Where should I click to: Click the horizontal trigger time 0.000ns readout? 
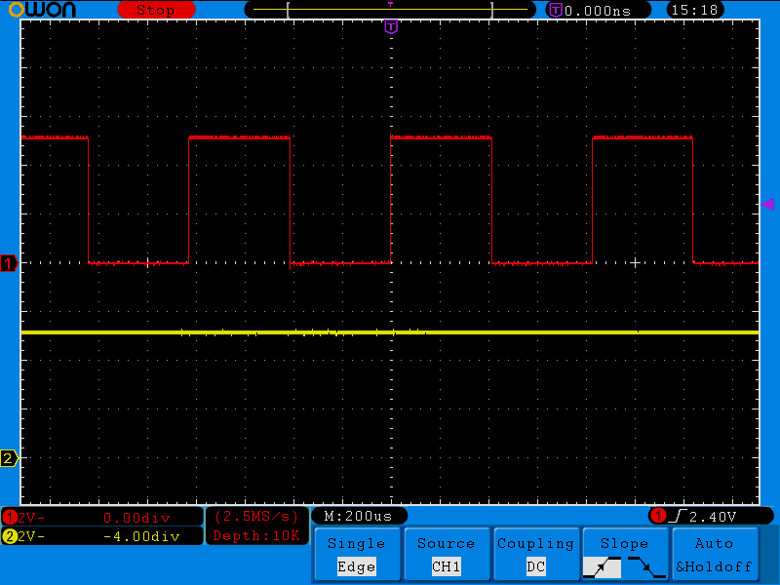coord(598,11)
